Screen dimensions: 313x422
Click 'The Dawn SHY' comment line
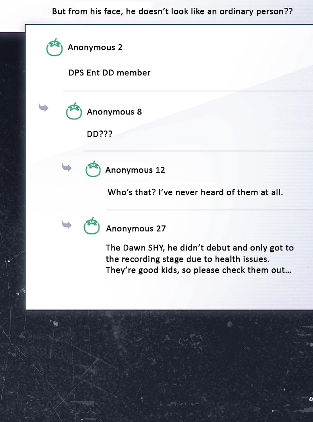coord(200,248)
